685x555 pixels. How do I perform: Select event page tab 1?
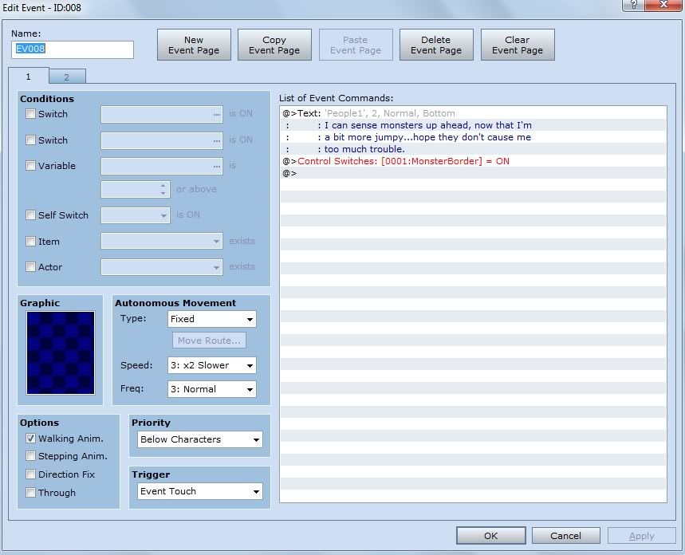coord(29,77)
